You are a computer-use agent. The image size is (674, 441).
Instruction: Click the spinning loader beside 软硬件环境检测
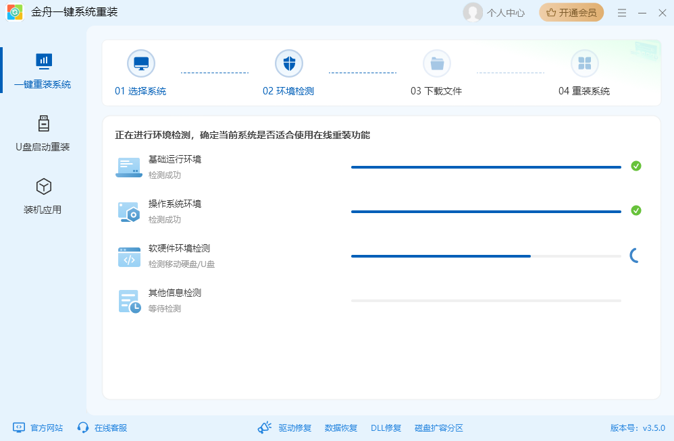pos(633,256)
